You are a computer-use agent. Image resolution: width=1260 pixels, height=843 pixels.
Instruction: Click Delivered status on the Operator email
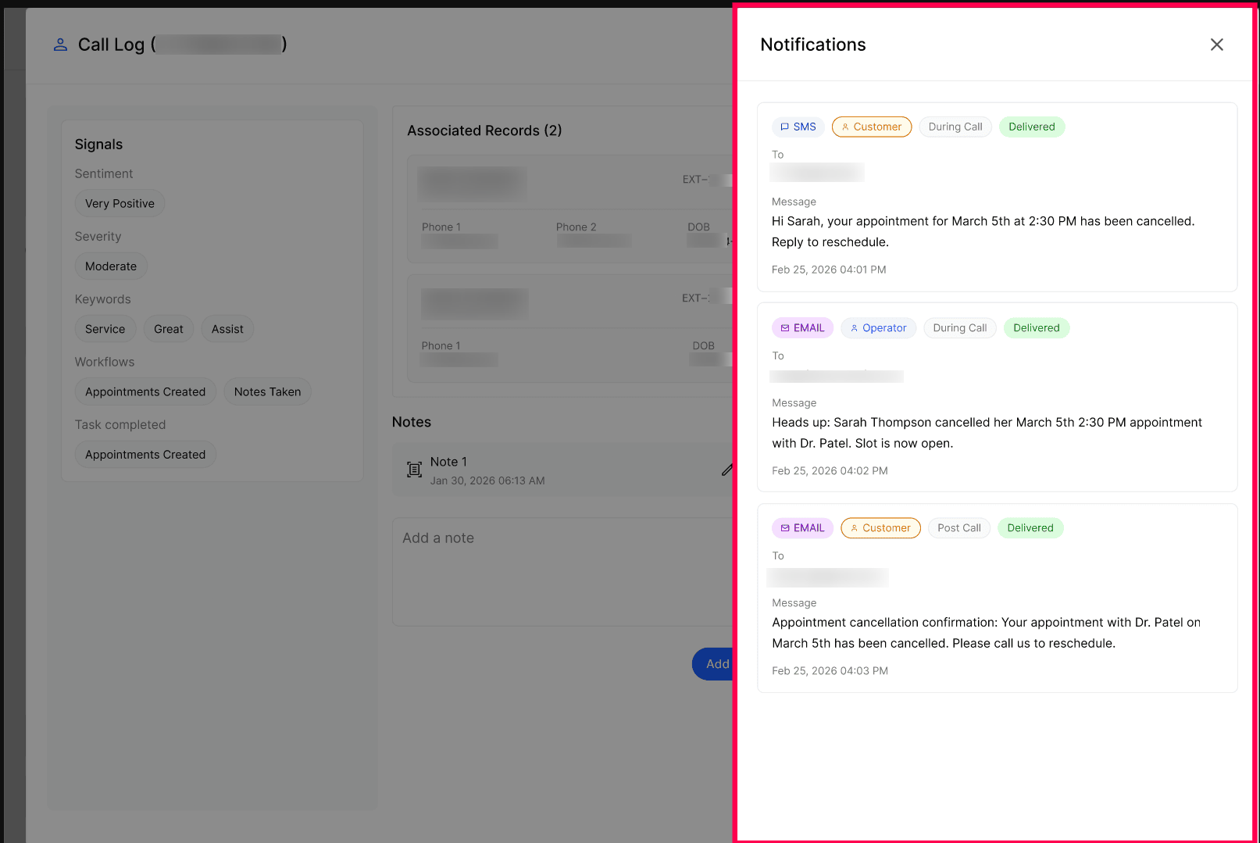(x=1037, y=328)
